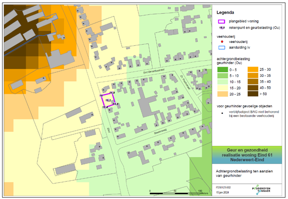Viewport: 288px width, 199px height.
Task: Click the 'achtergrondbelasting geurhinder (Ou)' heading
Action: point(233,61)
